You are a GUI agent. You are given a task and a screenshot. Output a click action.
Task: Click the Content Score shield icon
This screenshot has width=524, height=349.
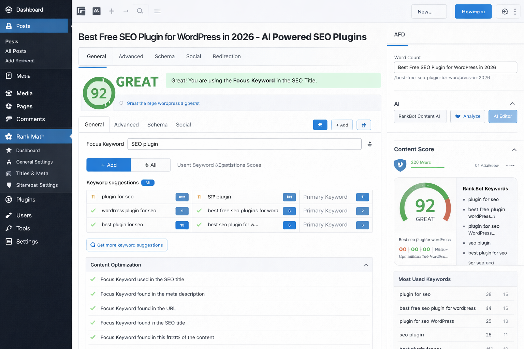point(400,165)
